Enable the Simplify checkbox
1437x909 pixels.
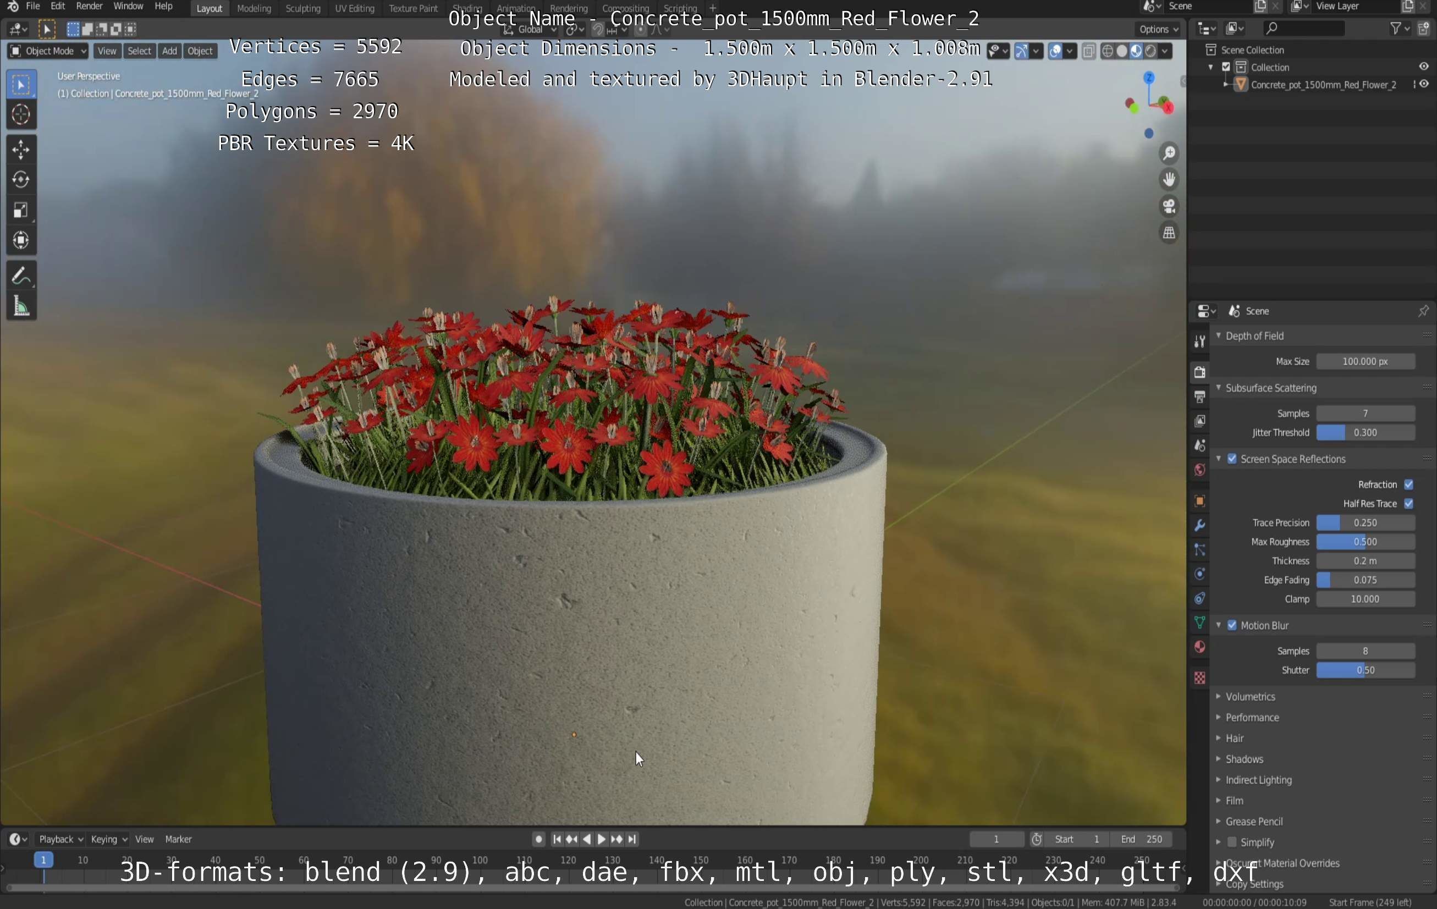(x=1232, y=842)
